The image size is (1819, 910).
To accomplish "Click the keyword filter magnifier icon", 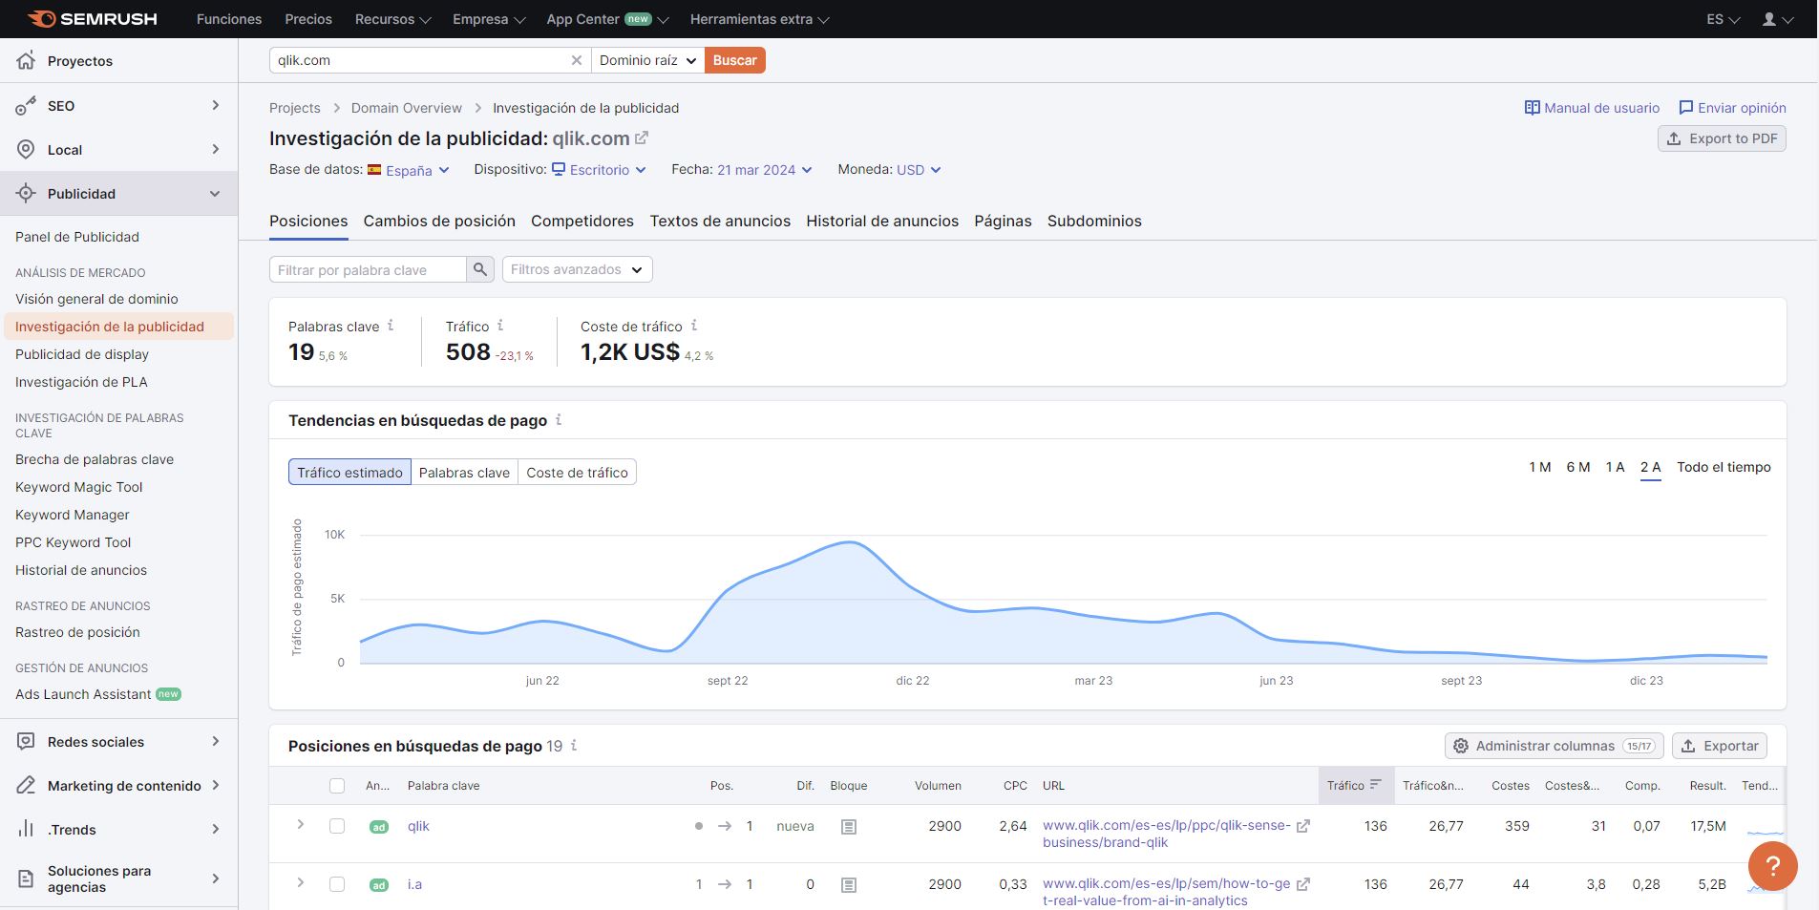I will click(x=480, y=269).
